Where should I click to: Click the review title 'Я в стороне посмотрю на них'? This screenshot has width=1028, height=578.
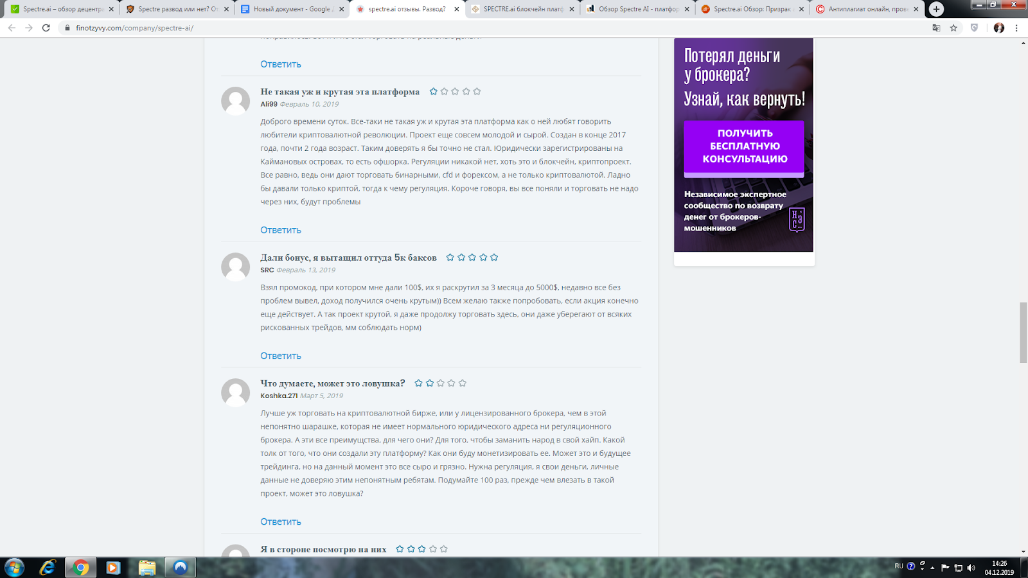click(323, 549)
